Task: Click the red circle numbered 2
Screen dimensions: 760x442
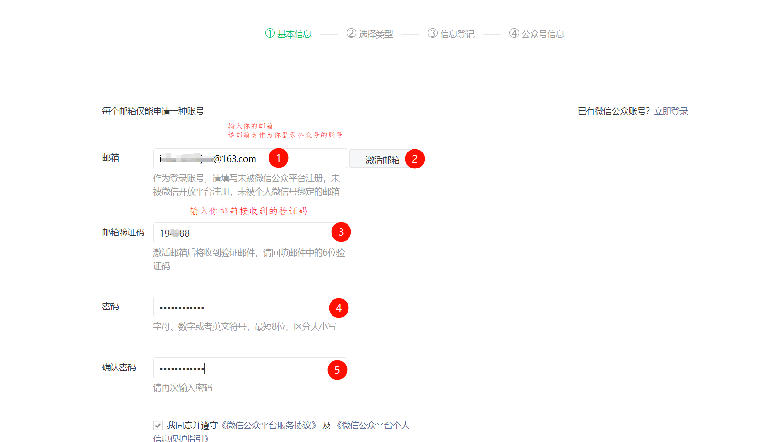Action: [414, 159]
